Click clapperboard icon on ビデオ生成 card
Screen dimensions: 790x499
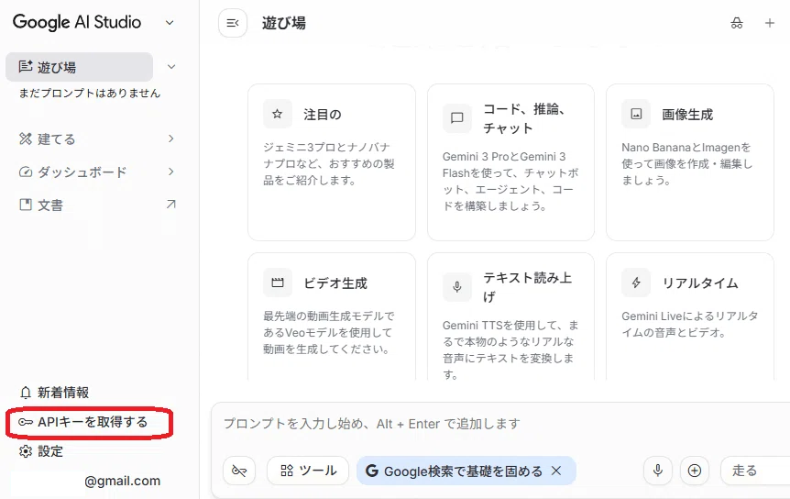click(x=278, y=283)
